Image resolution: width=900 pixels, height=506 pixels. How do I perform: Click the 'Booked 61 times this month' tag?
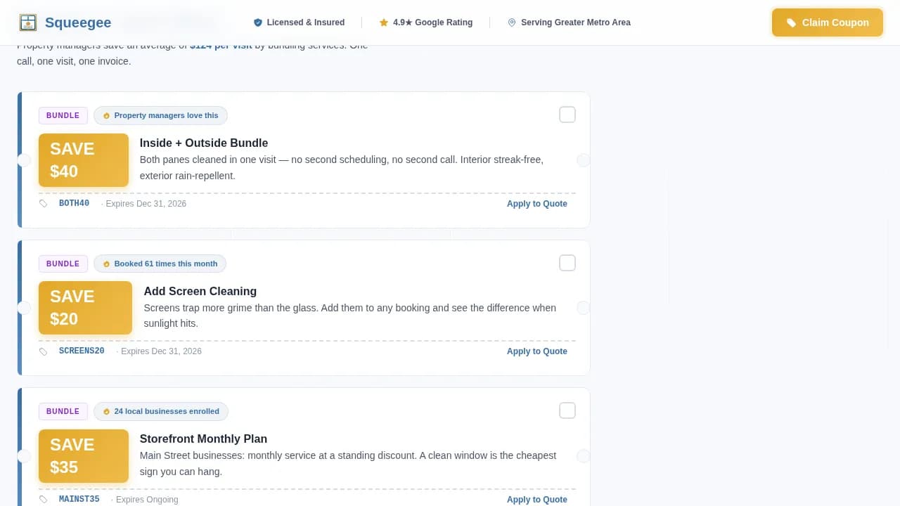click(160, 264)
